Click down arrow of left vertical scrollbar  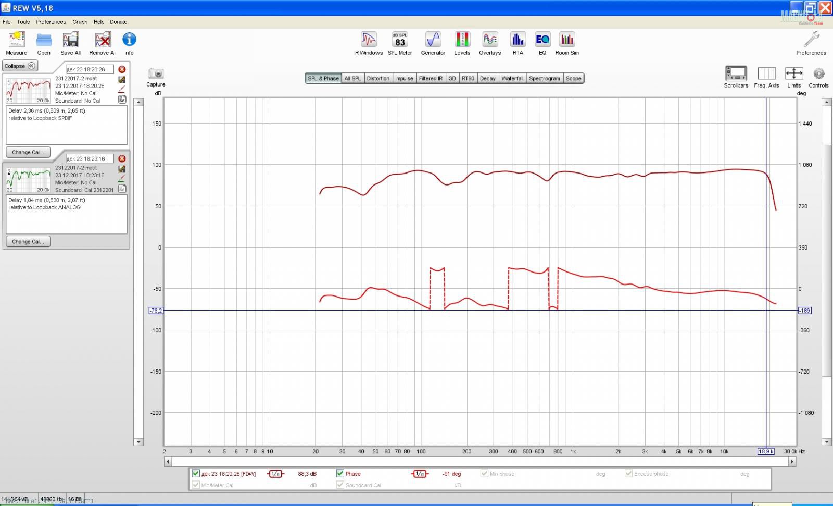coord(138,442)
